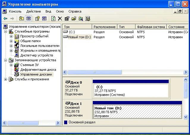This screenshot has width=190, height=135.
Task: Expand Журналы и оповещения node
Action: [11, 50]
